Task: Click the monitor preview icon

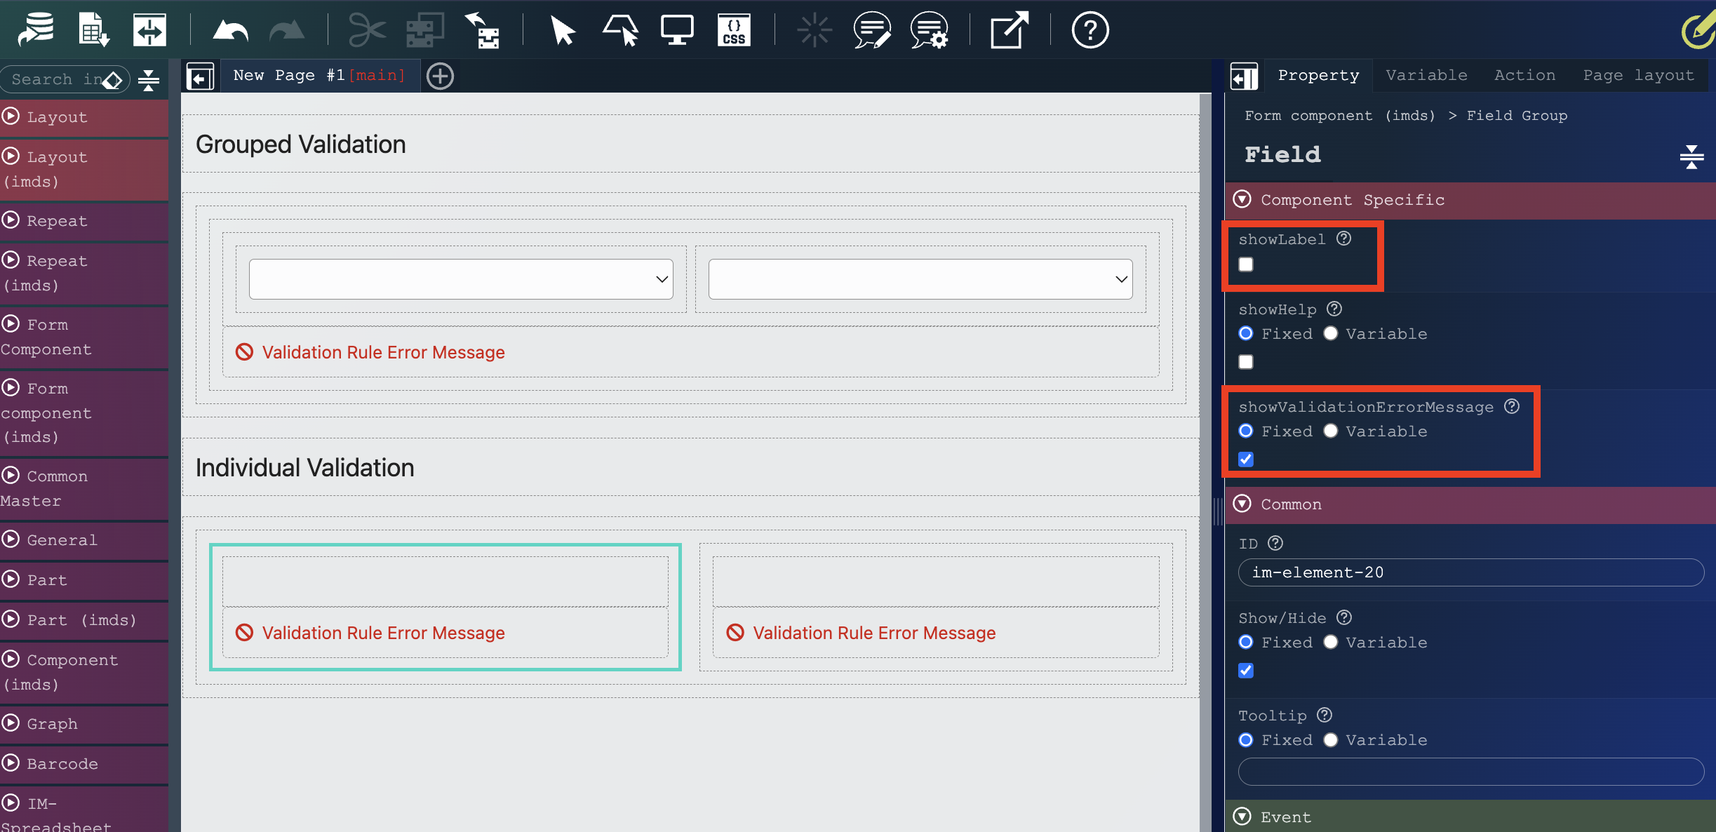Action: coord(676,31)
